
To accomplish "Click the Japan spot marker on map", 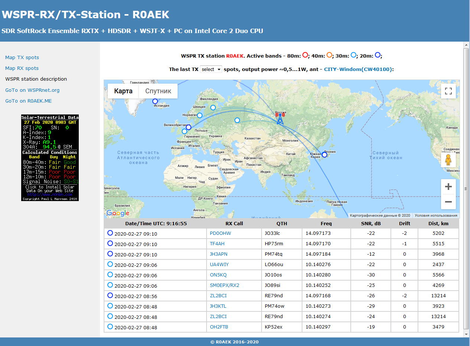I will pyautogui.click(x=324, y=155).
